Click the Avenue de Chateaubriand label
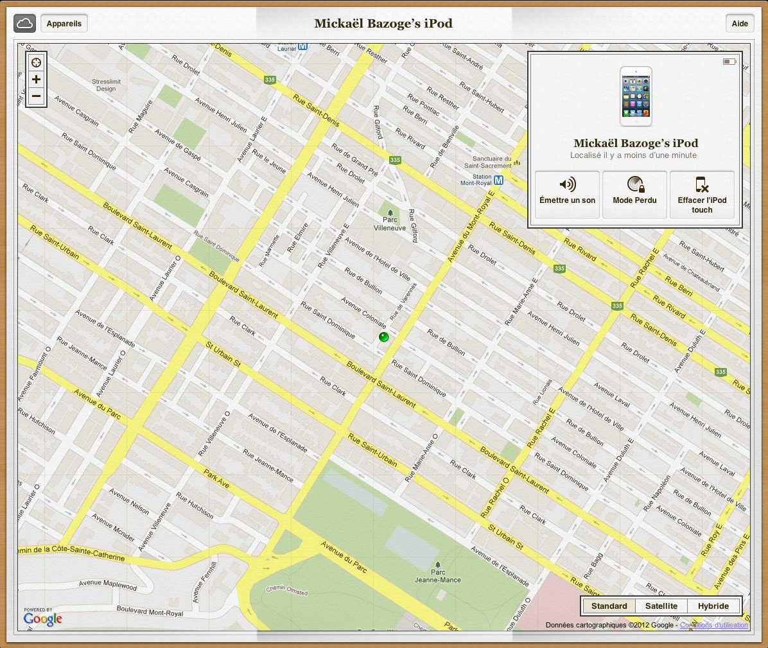 click(691, 272)
